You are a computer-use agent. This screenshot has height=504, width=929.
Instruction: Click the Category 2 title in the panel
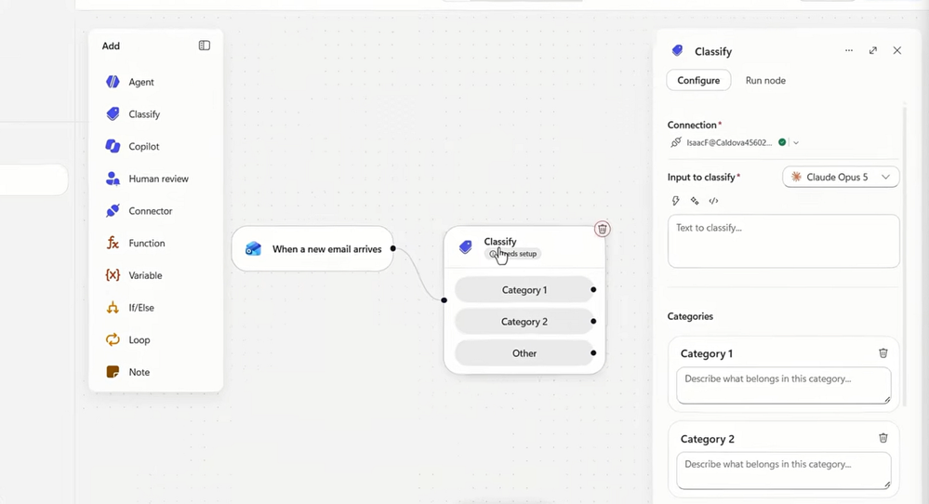707,439
